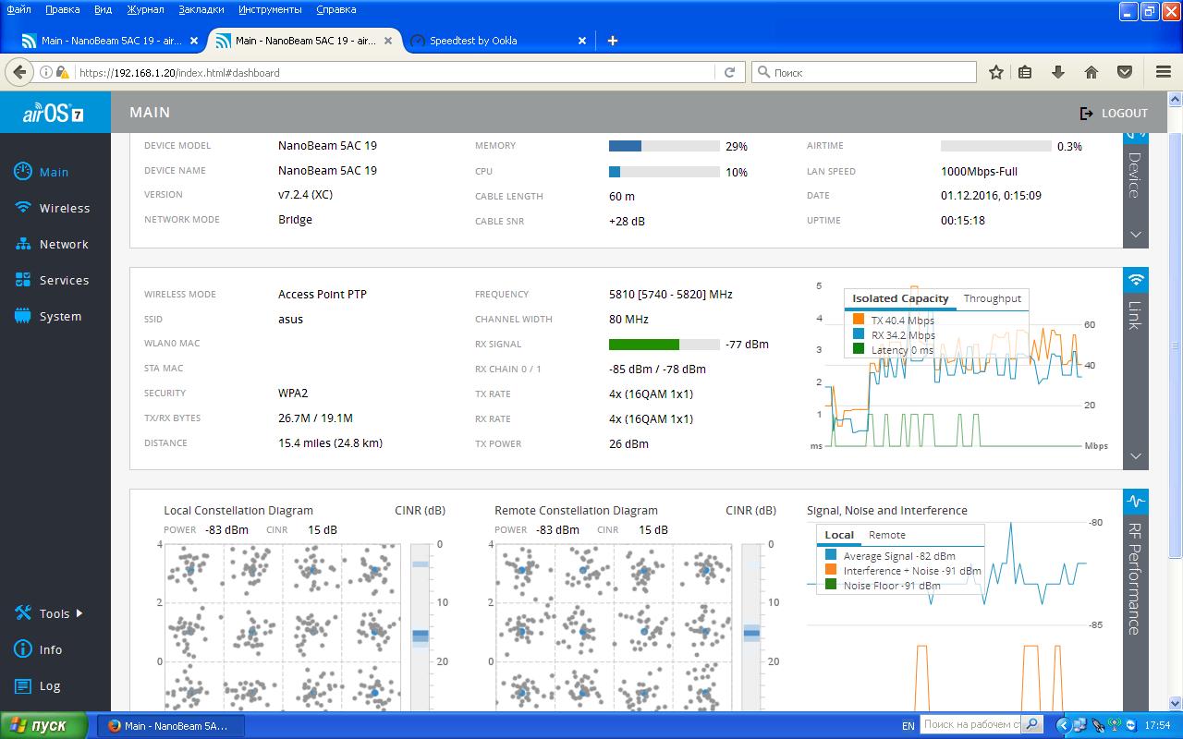Image resolution: width=1183 pixels, height=739 pixels.
Task: Click the LOGOUT button
Action: (x=1114, y=113)
